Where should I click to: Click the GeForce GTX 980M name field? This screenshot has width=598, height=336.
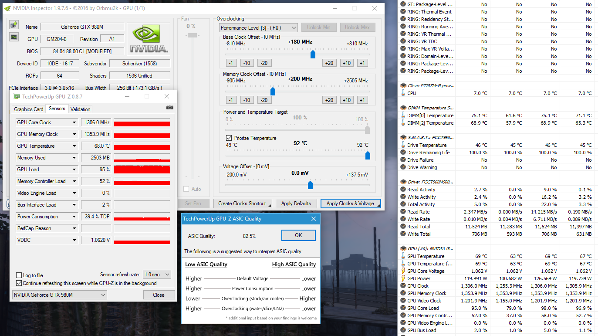coord(82,27)
